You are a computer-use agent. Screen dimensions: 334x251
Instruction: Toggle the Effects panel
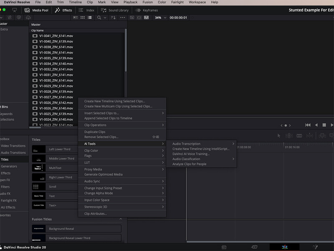63,10
